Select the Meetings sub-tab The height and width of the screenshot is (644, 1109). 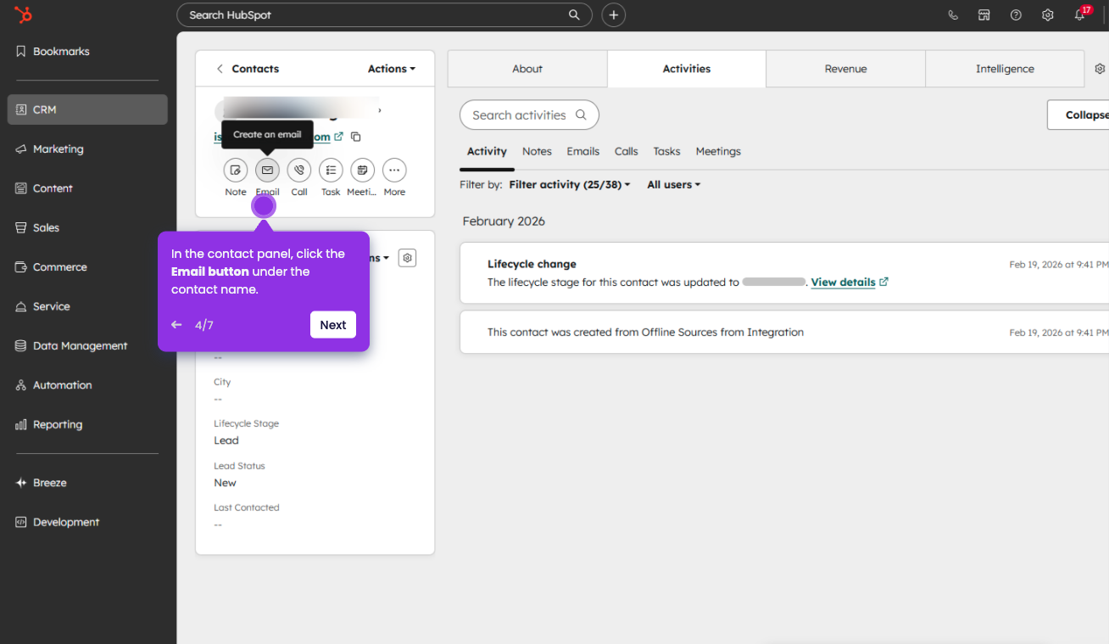[718, 151]
